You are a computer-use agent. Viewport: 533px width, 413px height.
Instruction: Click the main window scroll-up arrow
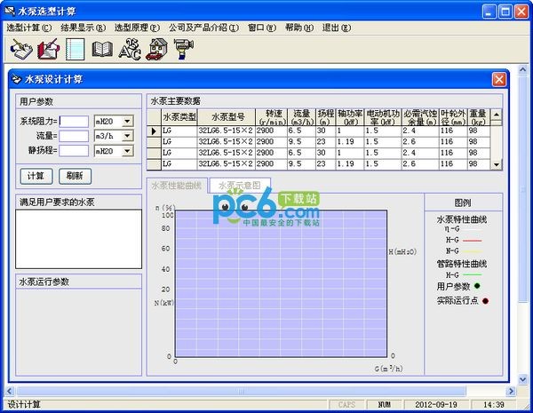(x=523, y=69)
